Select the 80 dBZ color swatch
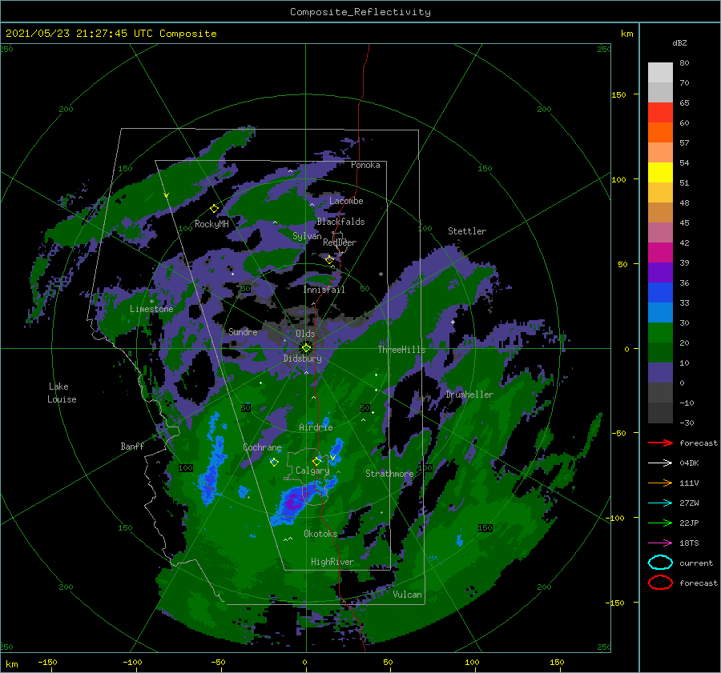Viewport: 721px width, 673px height. click(660, 73)
